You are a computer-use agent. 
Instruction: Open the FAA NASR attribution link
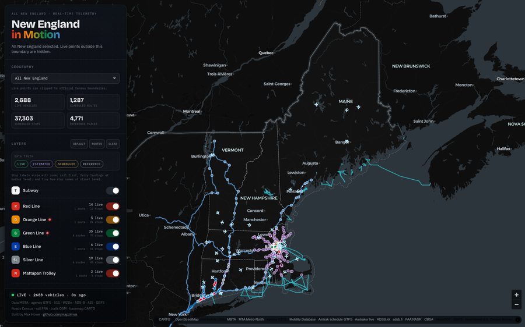(x=413, y=319)
